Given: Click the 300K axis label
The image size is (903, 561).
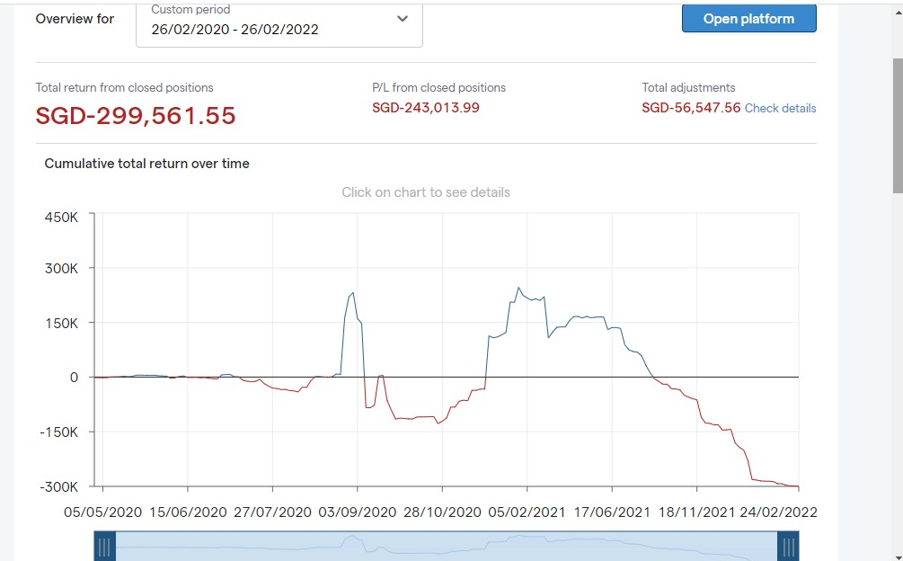Looking at the screenshot, I should pos(61,269).
